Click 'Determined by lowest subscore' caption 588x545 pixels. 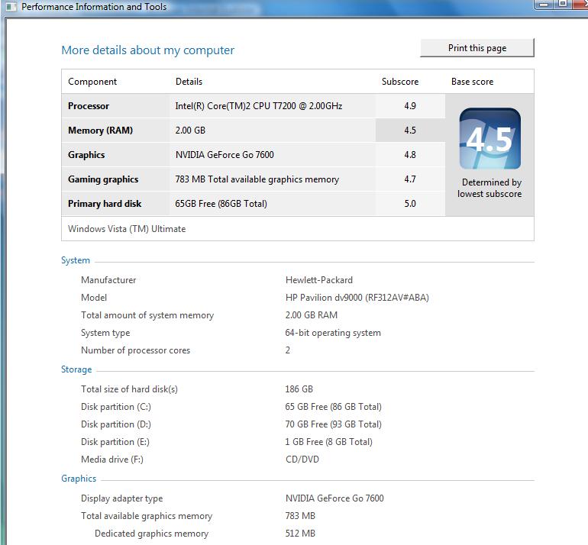(489, 188)
